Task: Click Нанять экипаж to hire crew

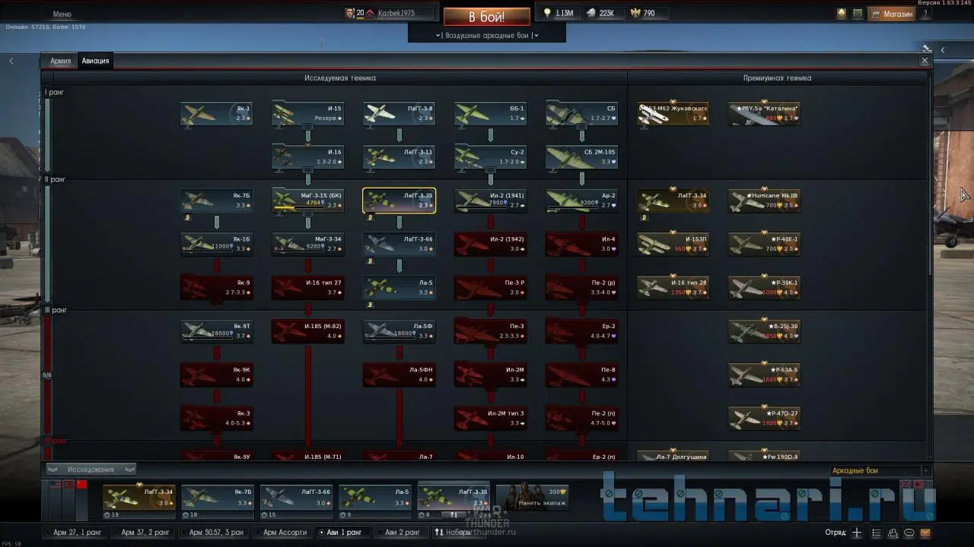Action: click(532, 497)
